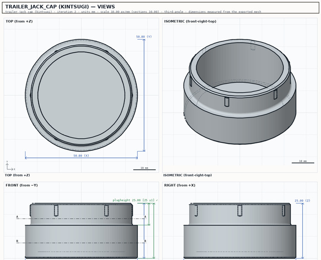Select the right view cap drawing
The height and width of the screenshot is (260, 321).
240,231
